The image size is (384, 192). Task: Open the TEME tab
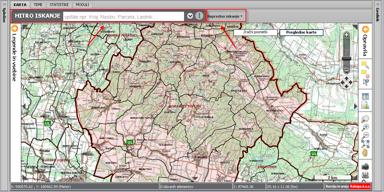pos(38,5)
